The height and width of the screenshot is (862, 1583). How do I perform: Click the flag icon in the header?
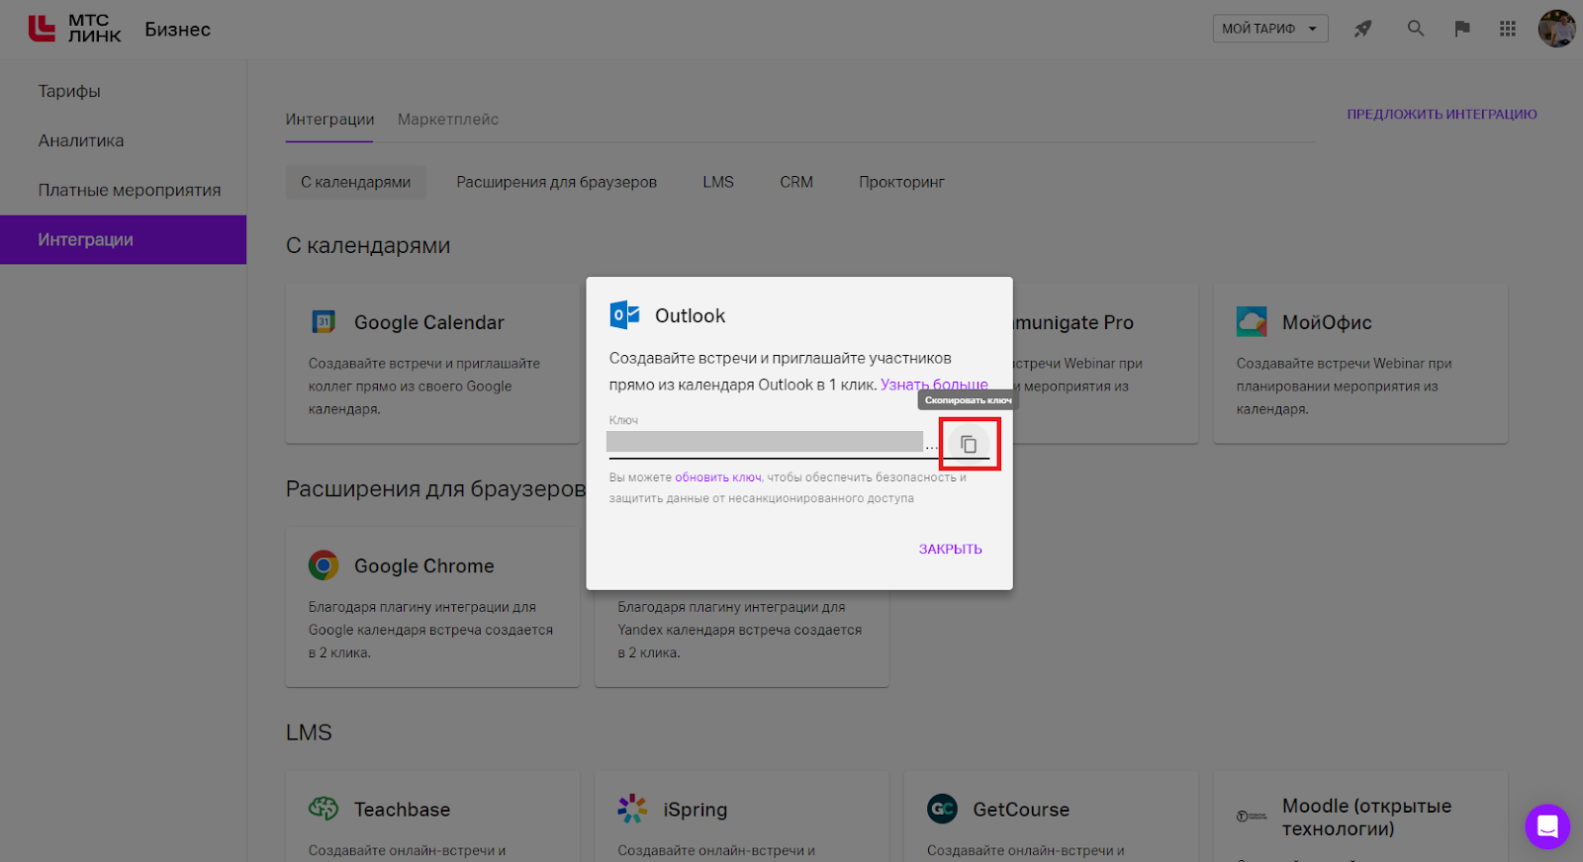tap(1462, 29)
